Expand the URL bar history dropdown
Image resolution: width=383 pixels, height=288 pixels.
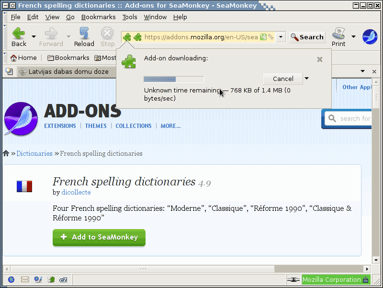281,37
